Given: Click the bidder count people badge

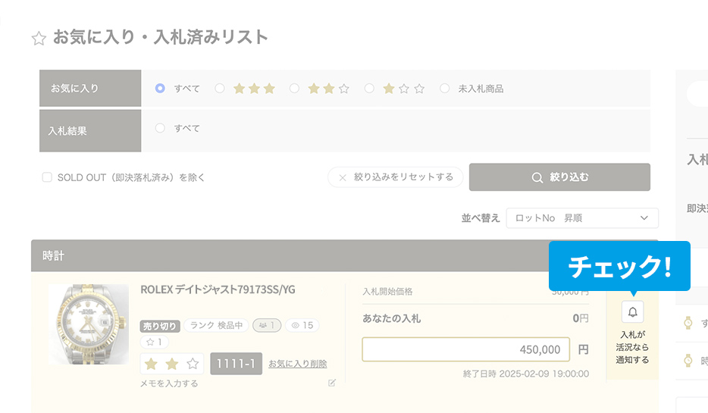Looking at the screenshot, I should point(267,325).
